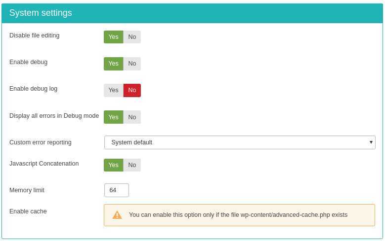Select No for Enable debug log
385x241 pixels.
click(x=132, y=90)
